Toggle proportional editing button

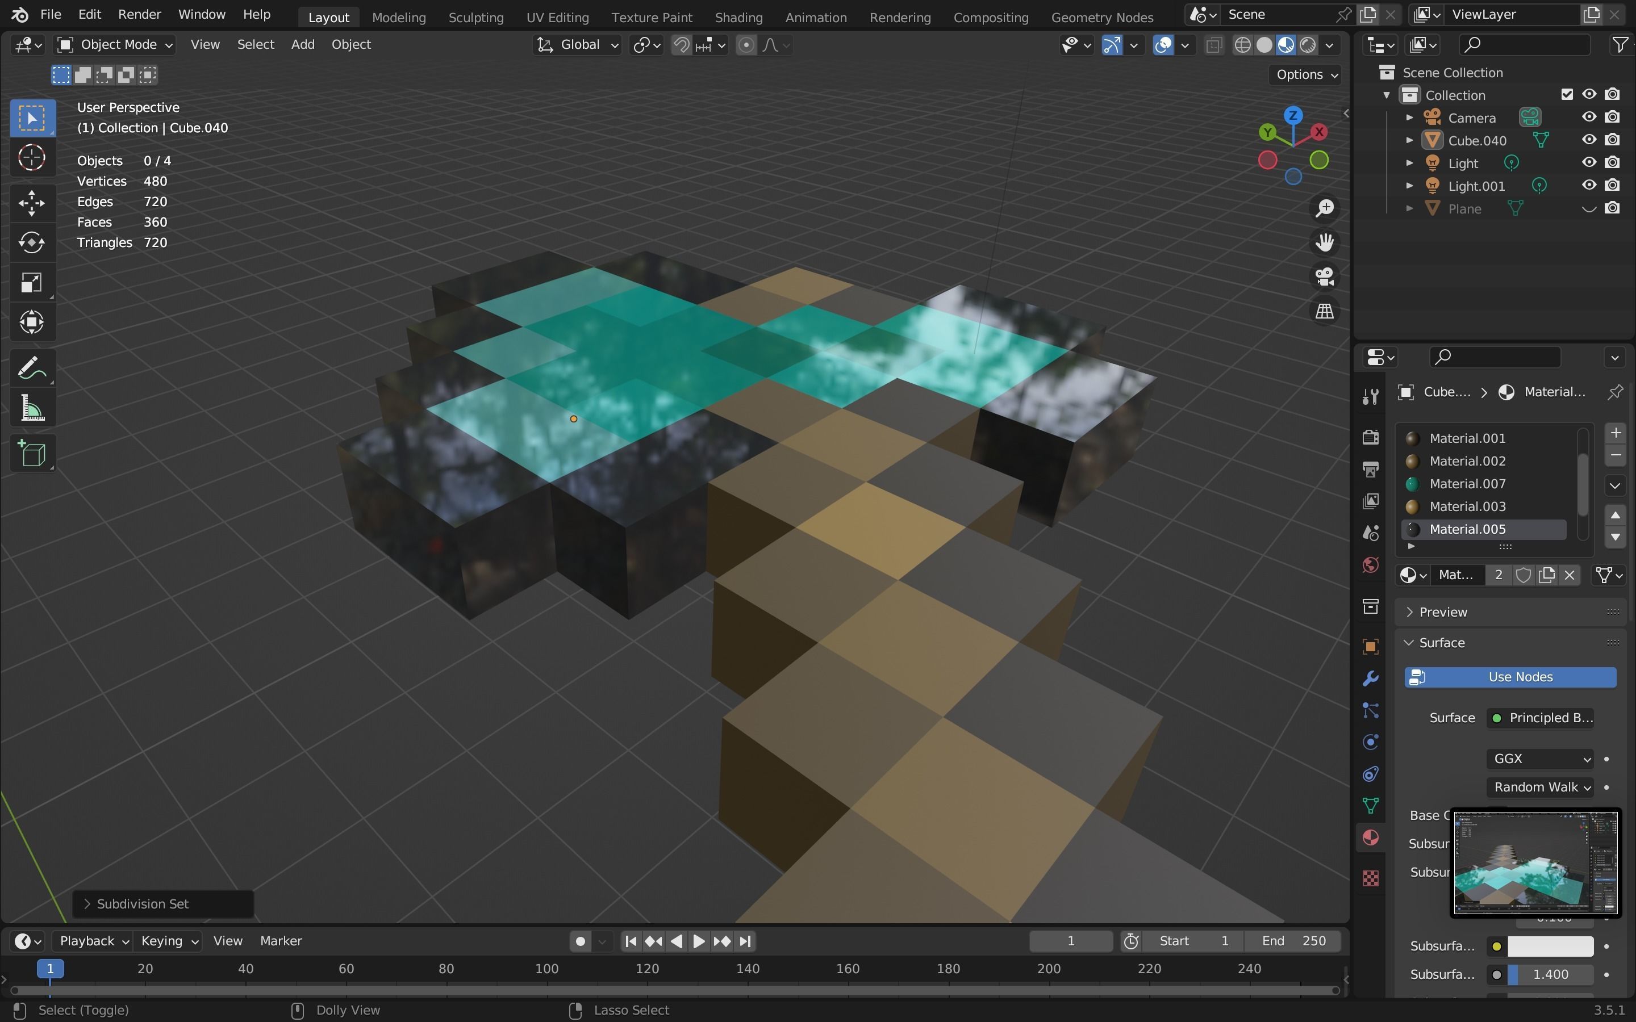[746, 45]
